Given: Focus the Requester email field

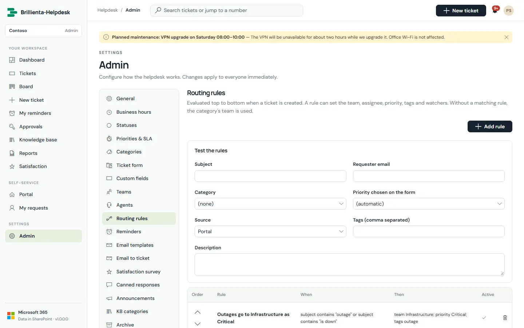Looking at the screenshot, I should [x=429, y=176].
